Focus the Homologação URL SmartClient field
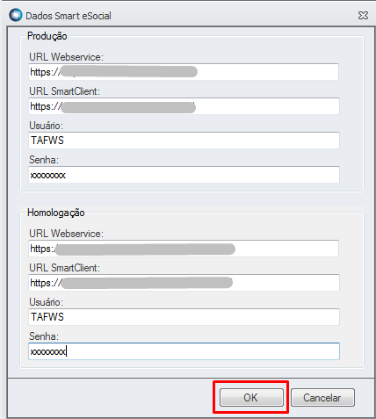 tap(184, 283)
